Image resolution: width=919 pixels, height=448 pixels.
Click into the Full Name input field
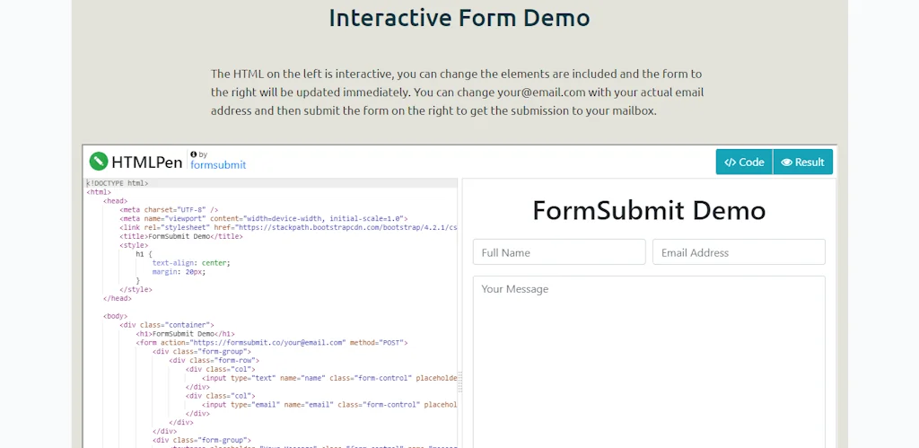(559, 252)
